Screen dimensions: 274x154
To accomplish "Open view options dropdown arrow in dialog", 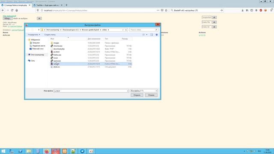I will 146,35.
